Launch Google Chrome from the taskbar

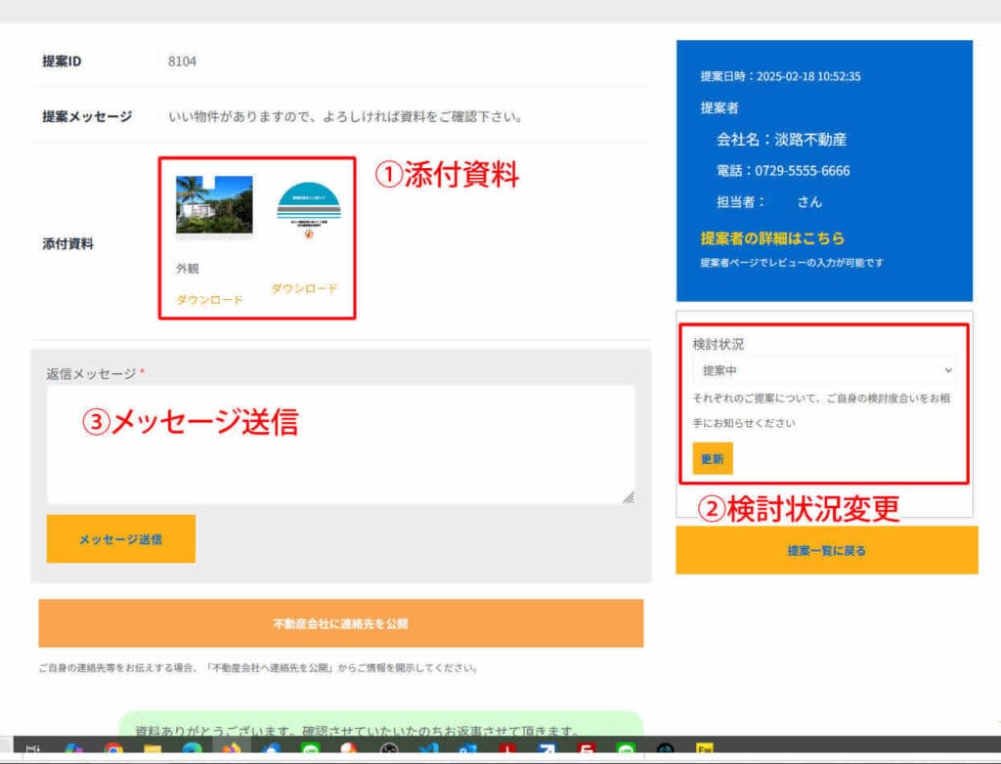112,752
